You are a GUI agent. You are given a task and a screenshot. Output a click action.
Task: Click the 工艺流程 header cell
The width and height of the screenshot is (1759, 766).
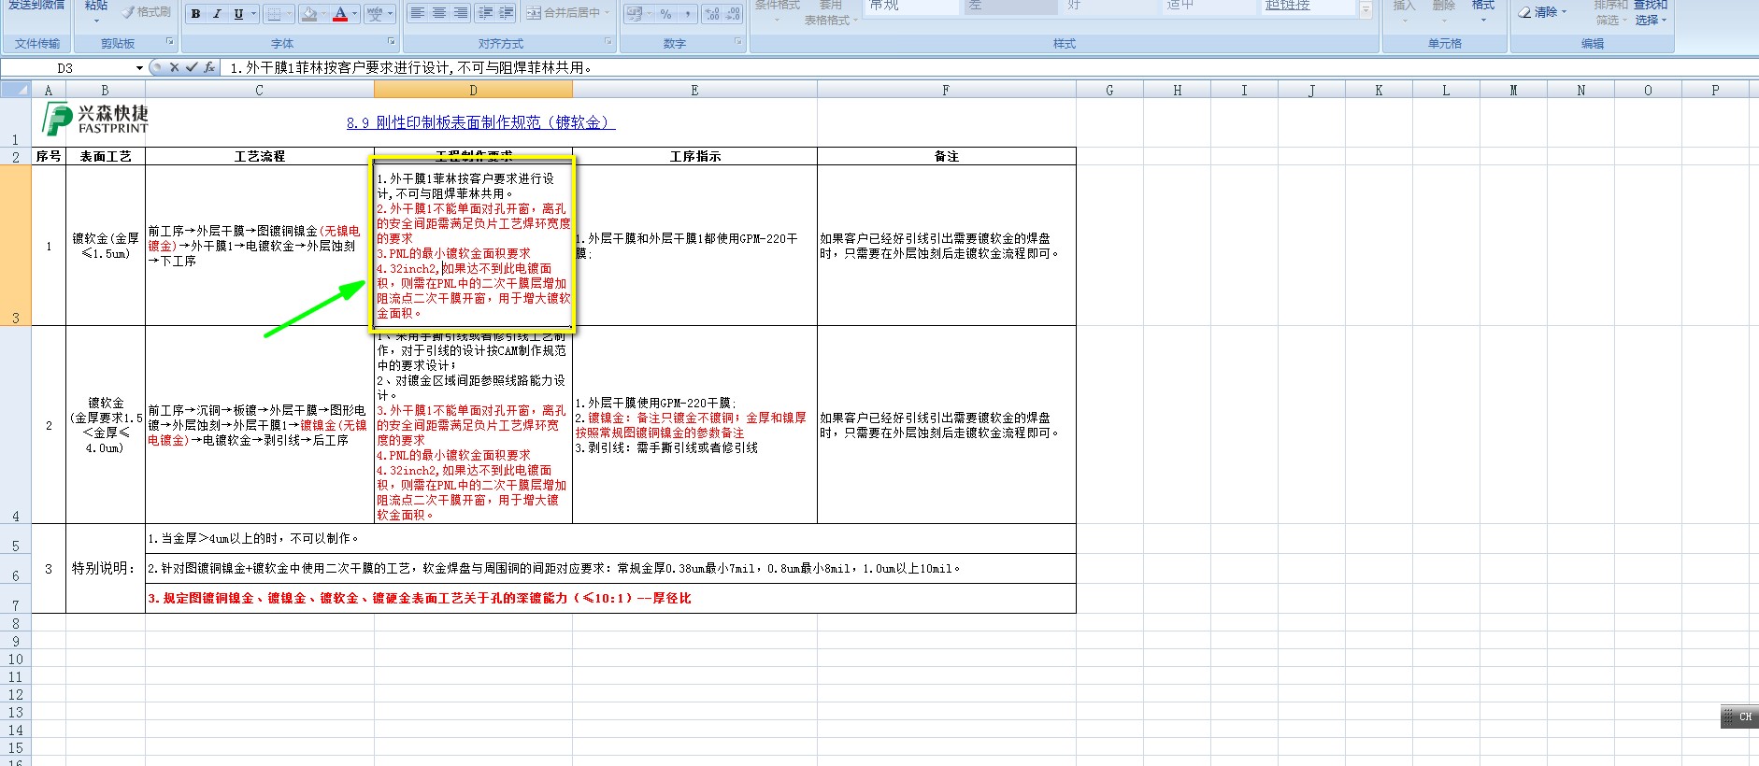(259, 156)
